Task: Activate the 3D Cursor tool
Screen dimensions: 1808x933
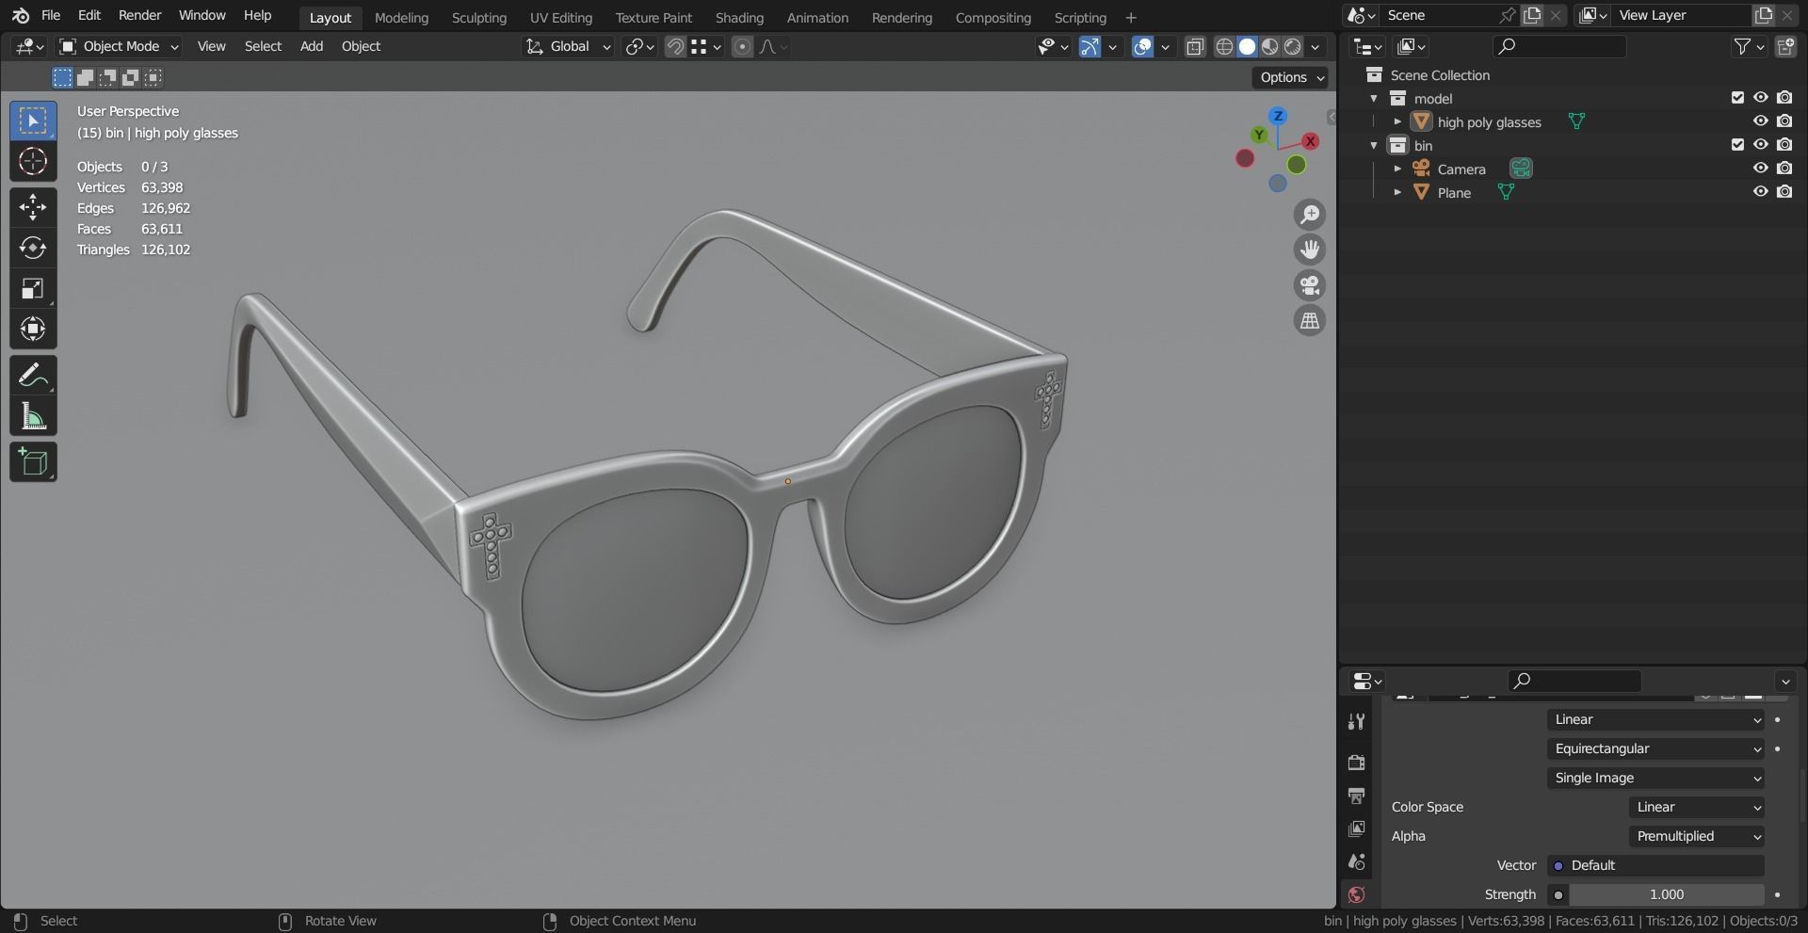Action: point(33,162)
